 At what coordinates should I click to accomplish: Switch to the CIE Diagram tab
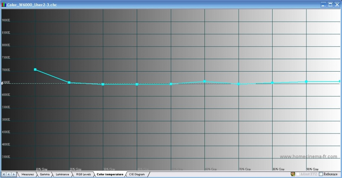pyautogui.click(x=137, y=174)
